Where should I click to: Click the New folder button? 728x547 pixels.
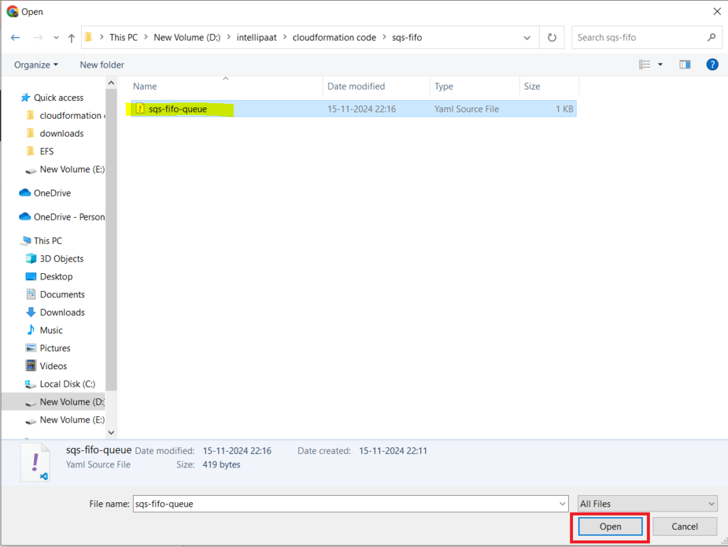click(x=102, y=65)
